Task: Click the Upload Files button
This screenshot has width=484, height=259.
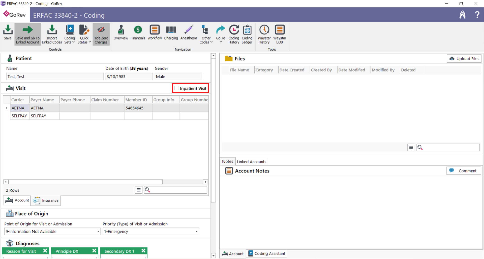Action: pyautogui.click(x=464, y=59)
